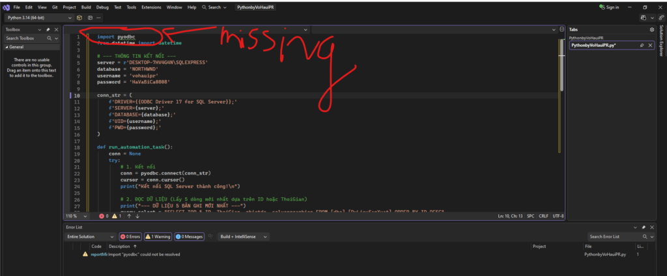The image size is (667, 276).
Task: Pin the PythonbyVoHauiPR.py tab
Action: tap(642, 46)
